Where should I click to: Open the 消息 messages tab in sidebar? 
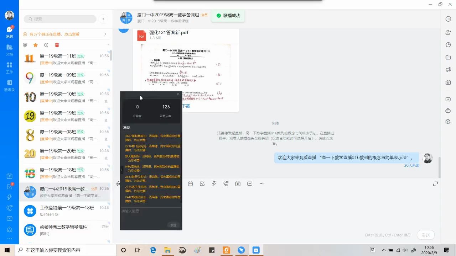click(9, 32)
